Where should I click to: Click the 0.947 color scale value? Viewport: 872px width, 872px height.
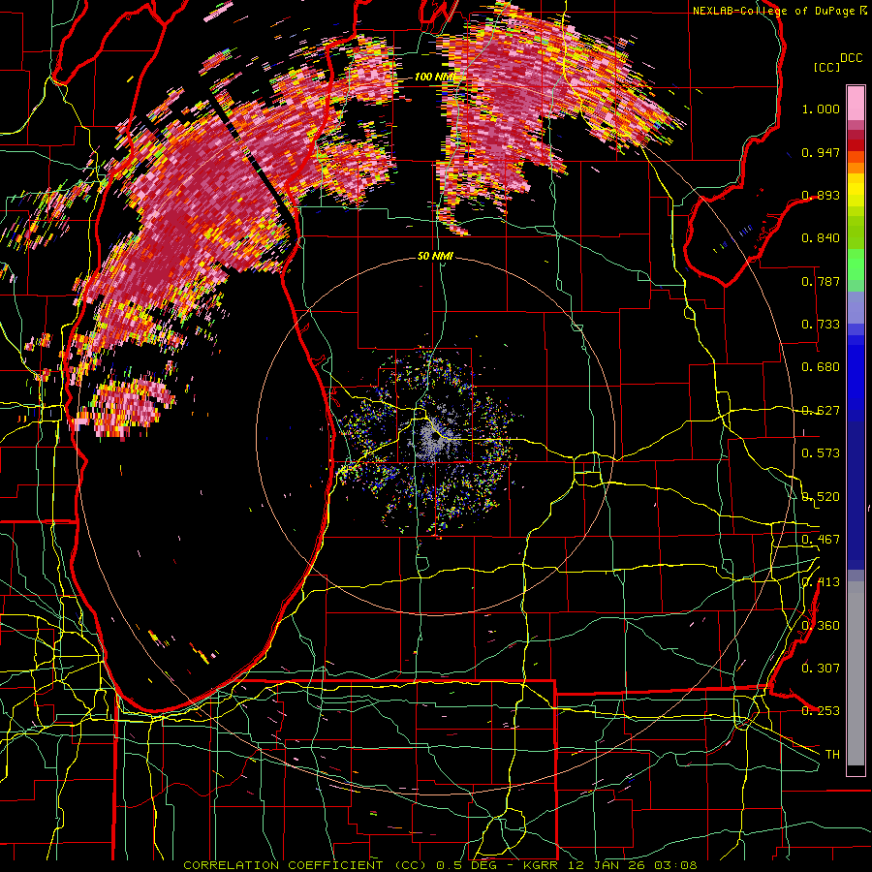(821, 152)
